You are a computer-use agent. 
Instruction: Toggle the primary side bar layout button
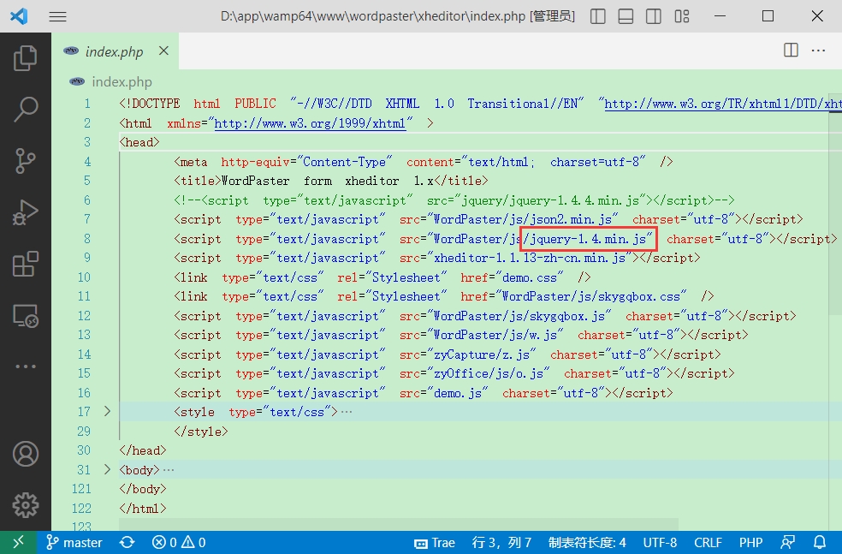[x=598, y=16]
